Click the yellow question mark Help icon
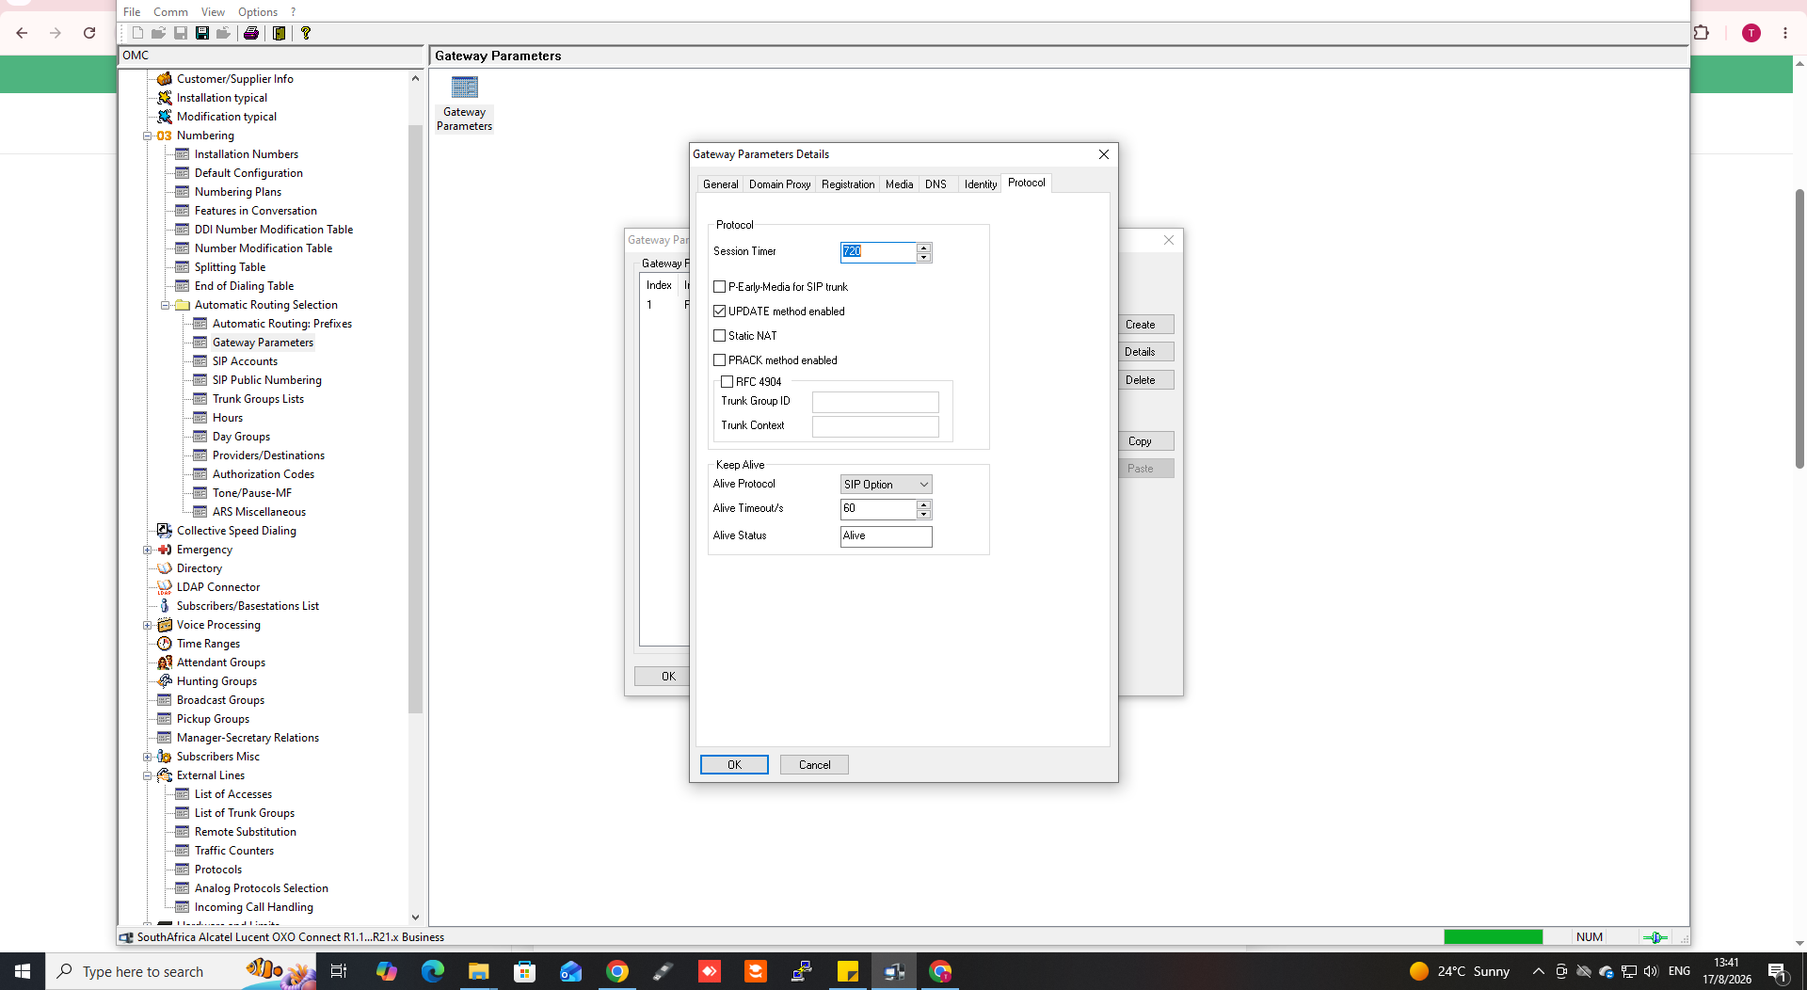 tap(306, 33)
